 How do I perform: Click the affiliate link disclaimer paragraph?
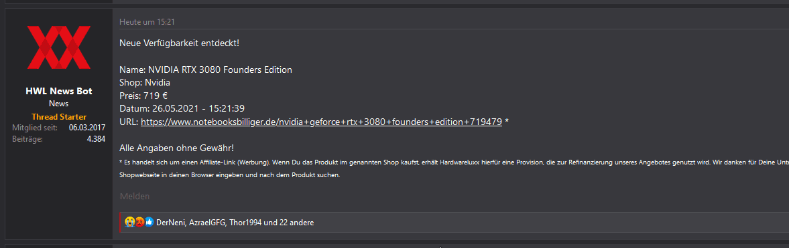pyautogui.click(x=454, y=169)
